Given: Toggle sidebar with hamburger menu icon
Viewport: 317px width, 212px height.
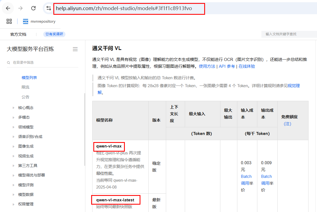Looking at the screenshot, I should (75, 49).
